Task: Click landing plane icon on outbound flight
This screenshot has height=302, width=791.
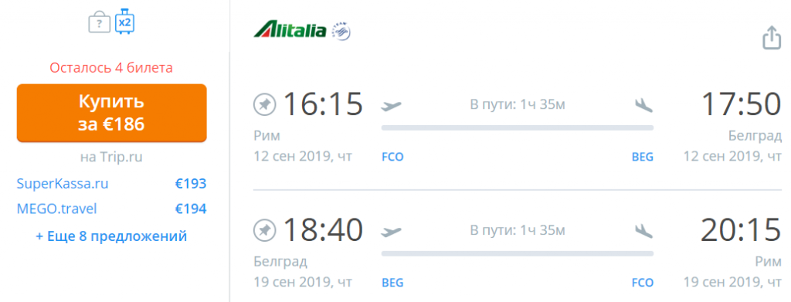Action: (643, 105)
